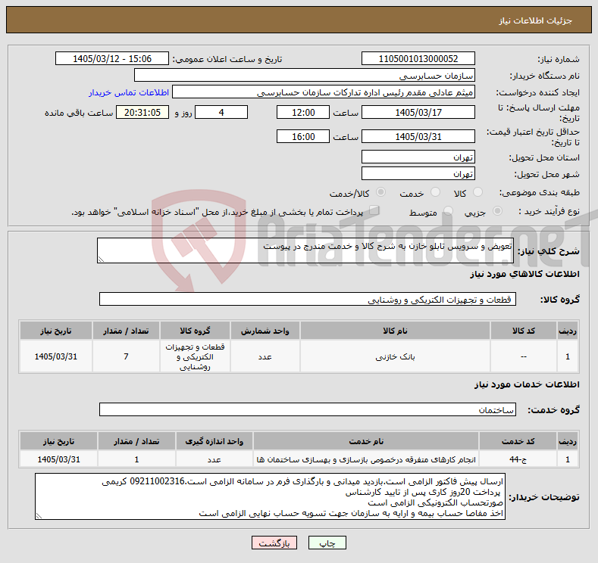Image resolution: width=598 pixels, height=563 pixels.
Task: Click the delivery city field تهران
Action: pyautogui.click(x=418, y=173)
